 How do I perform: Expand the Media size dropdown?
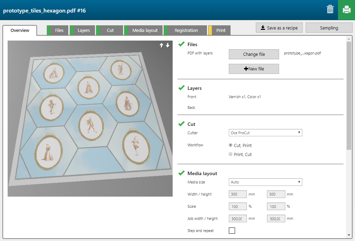coord(265,182)
